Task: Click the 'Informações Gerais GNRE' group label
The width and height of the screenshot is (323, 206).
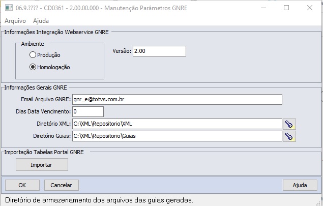Action: (x=36, y=87)
